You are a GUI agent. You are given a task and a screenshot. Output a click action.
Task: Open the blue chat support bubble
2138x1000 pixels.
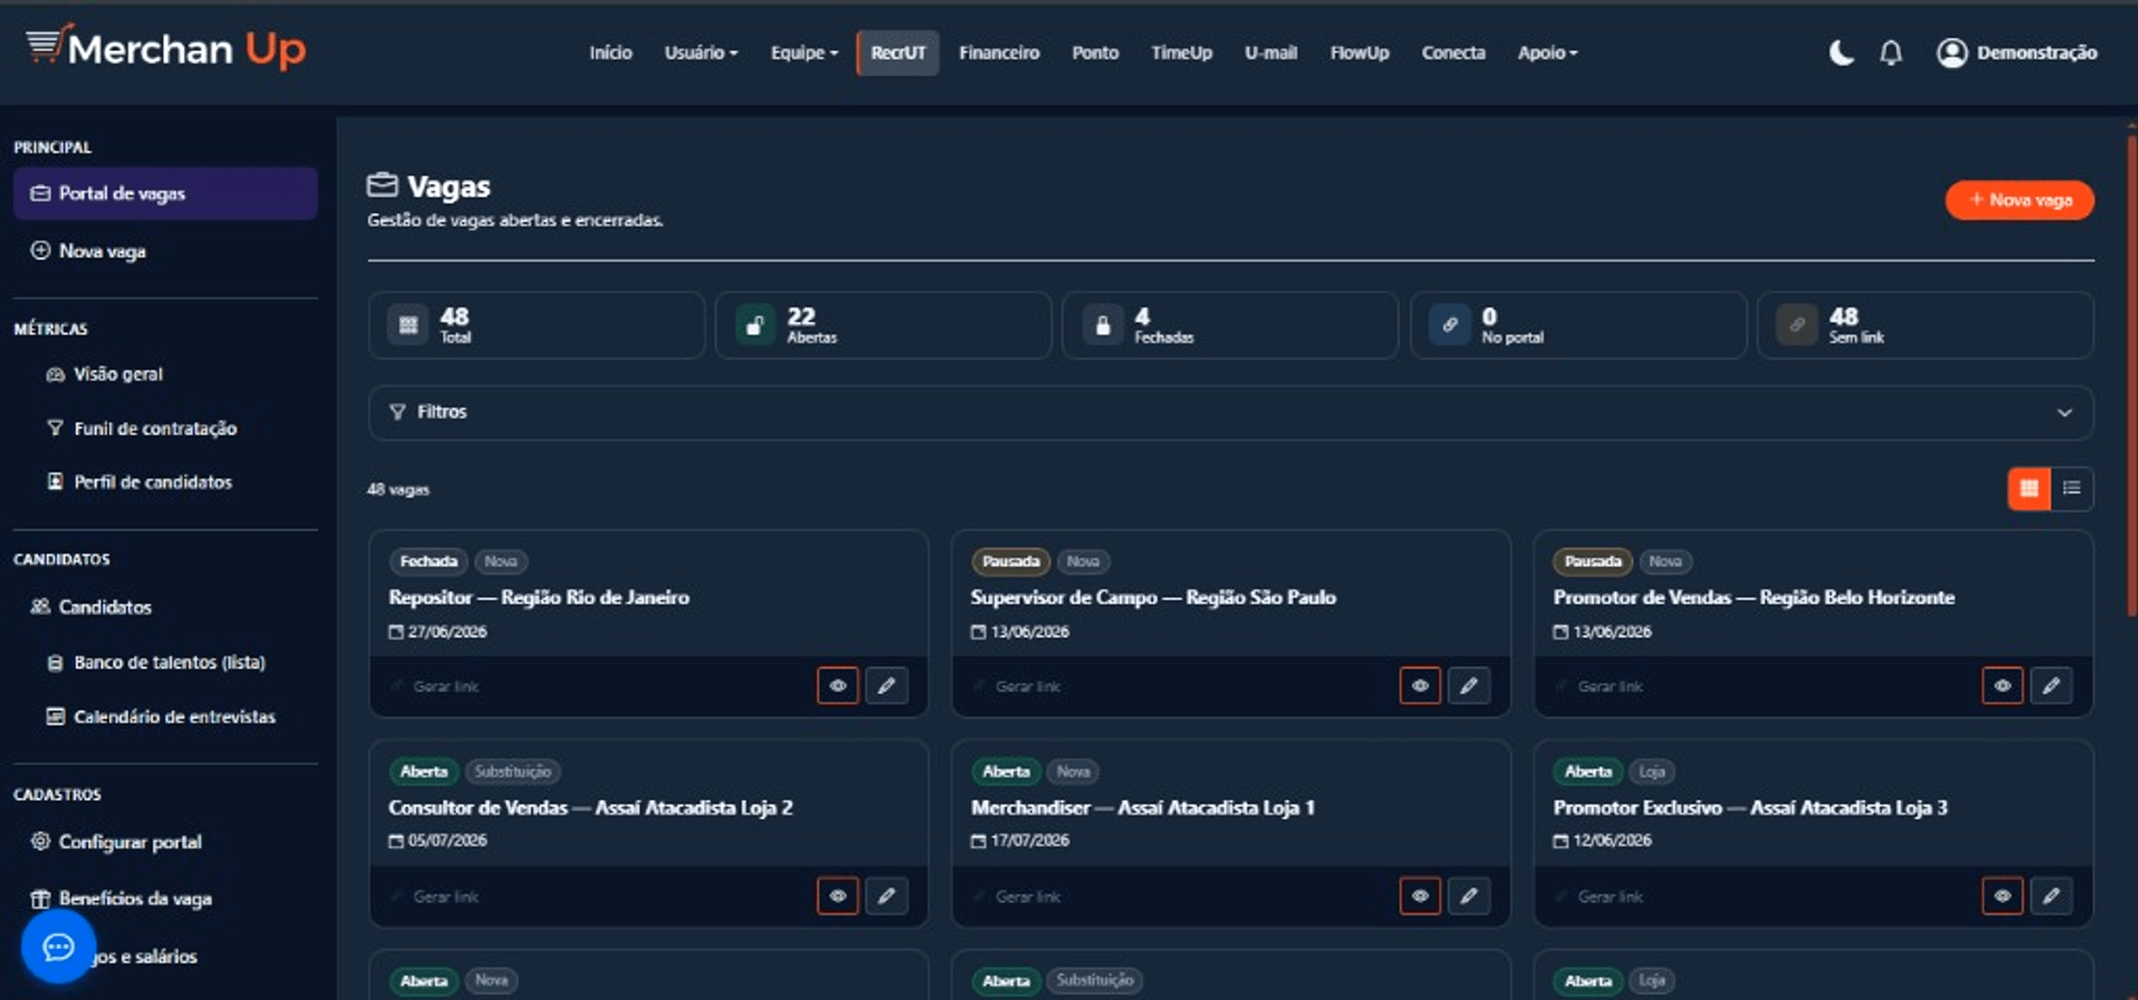coord(58,946)
